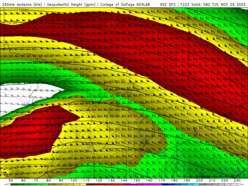
Task: Click the dark blue swatch right of 170
Action: [x=165, y=184]
